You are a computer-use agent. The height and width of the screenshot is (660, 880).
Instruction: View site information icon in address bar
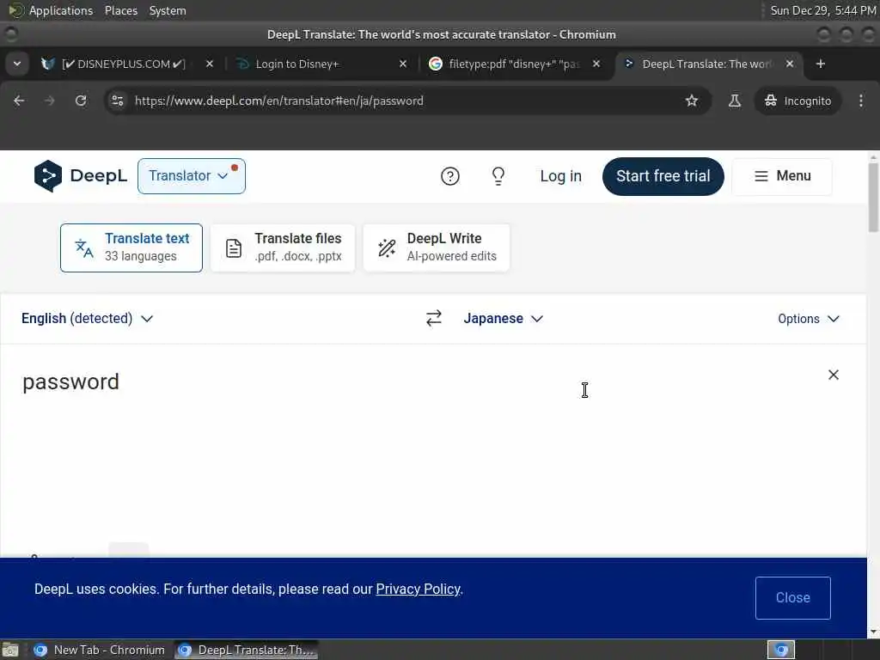(x=118, y=101)
